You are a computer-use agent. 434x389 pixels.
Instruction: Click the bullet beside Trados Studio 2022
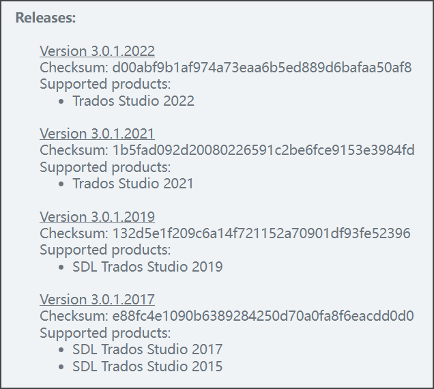tap(63, 102)
